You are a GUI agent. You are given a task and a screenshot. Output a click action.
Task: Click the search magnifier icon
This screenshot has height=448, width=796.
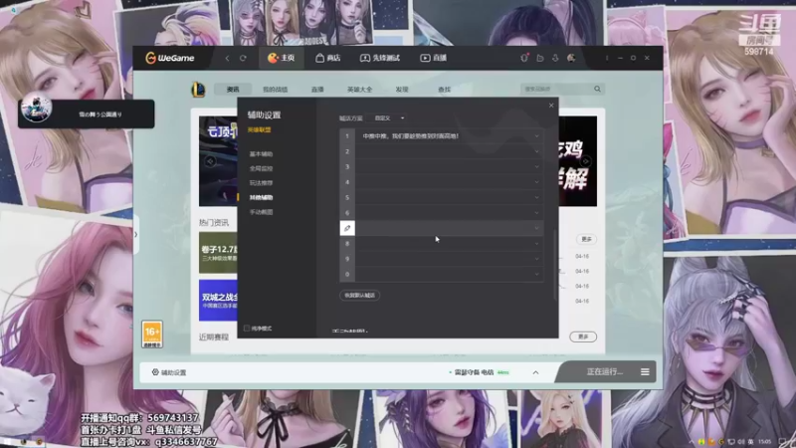(x=598, y=89)
